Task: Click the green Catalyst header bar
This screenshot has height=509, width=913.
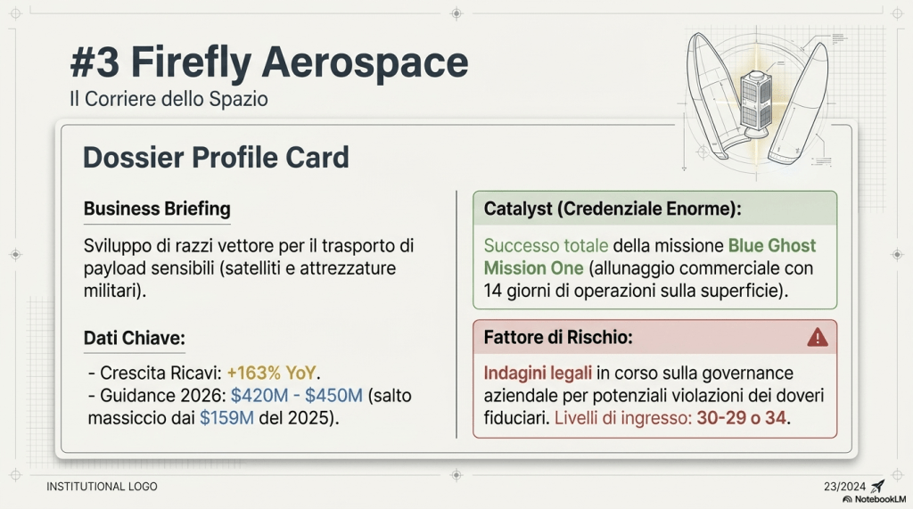Action: (654, 209)
